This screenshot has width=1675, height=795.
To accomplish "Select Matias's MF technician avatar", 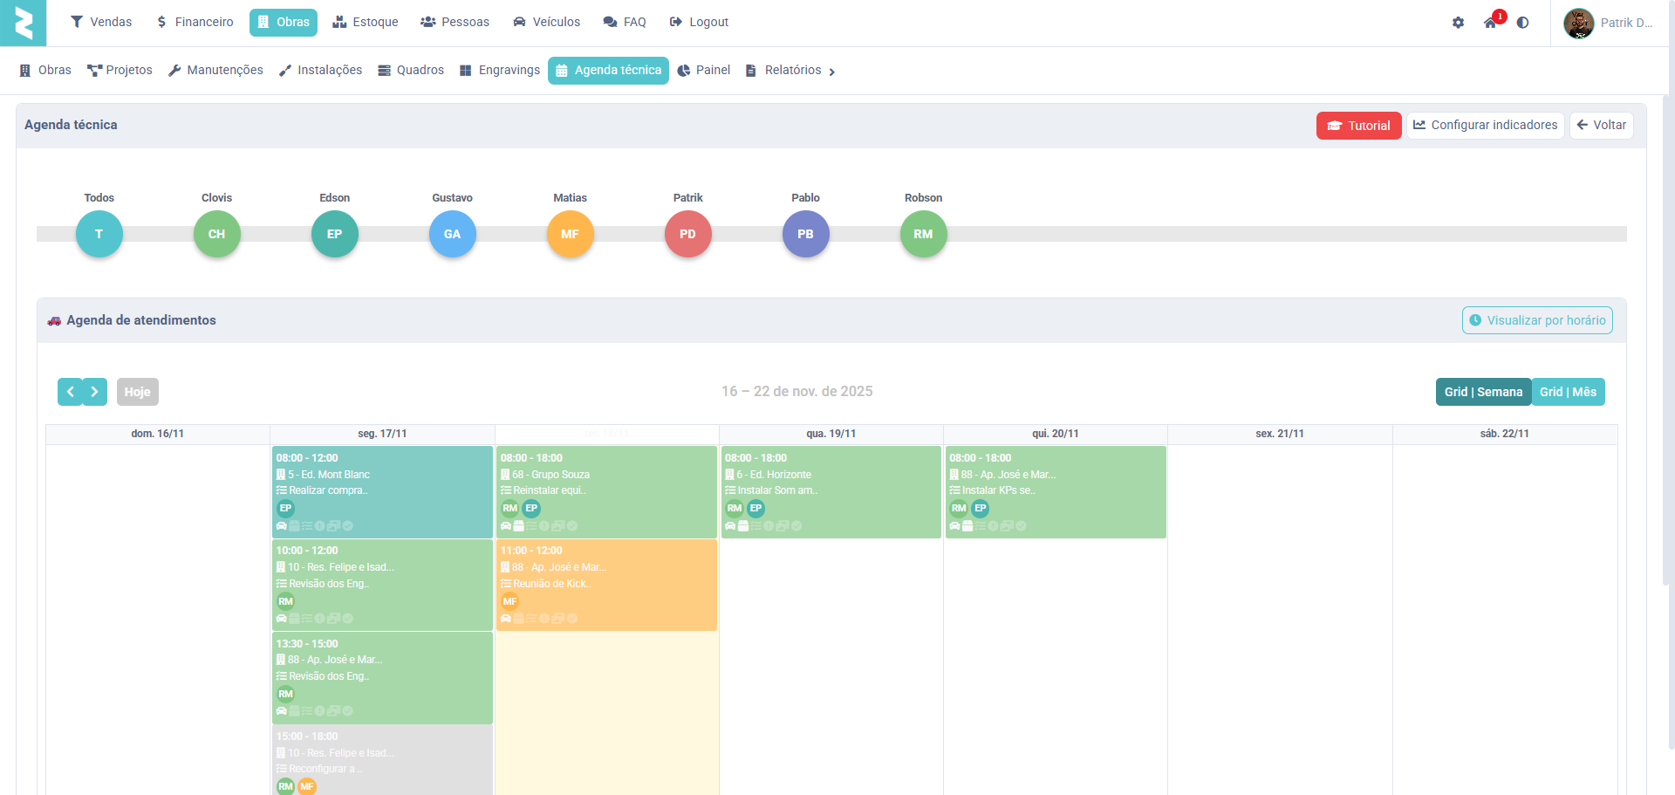I will click(x=570, y=234).
